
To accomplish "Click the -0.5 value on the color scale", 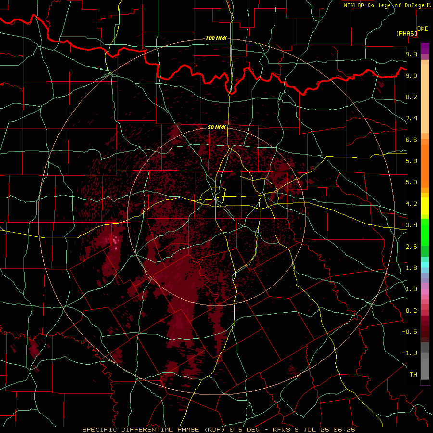I will point(409,332).
